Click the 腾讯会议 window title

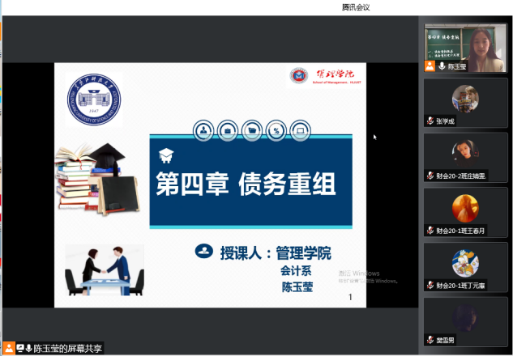[x=356, y=7]
